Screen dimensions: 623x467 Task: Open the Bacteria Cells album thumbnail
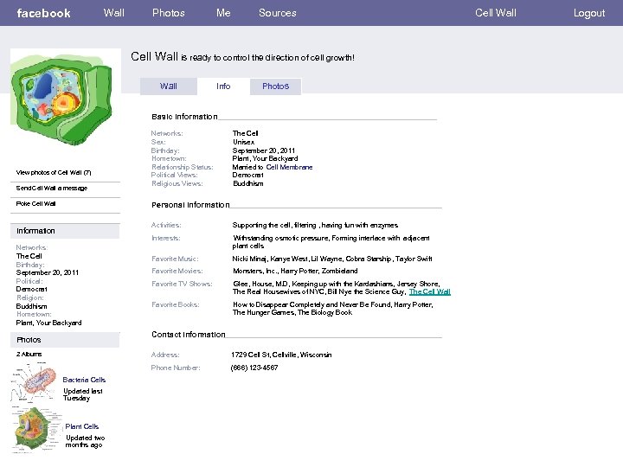[34, 384]
